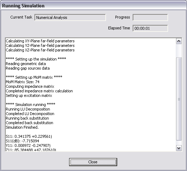This screenshot has width=187, height=171.
Task: Click the Close button
Action: tap(93, 162)
